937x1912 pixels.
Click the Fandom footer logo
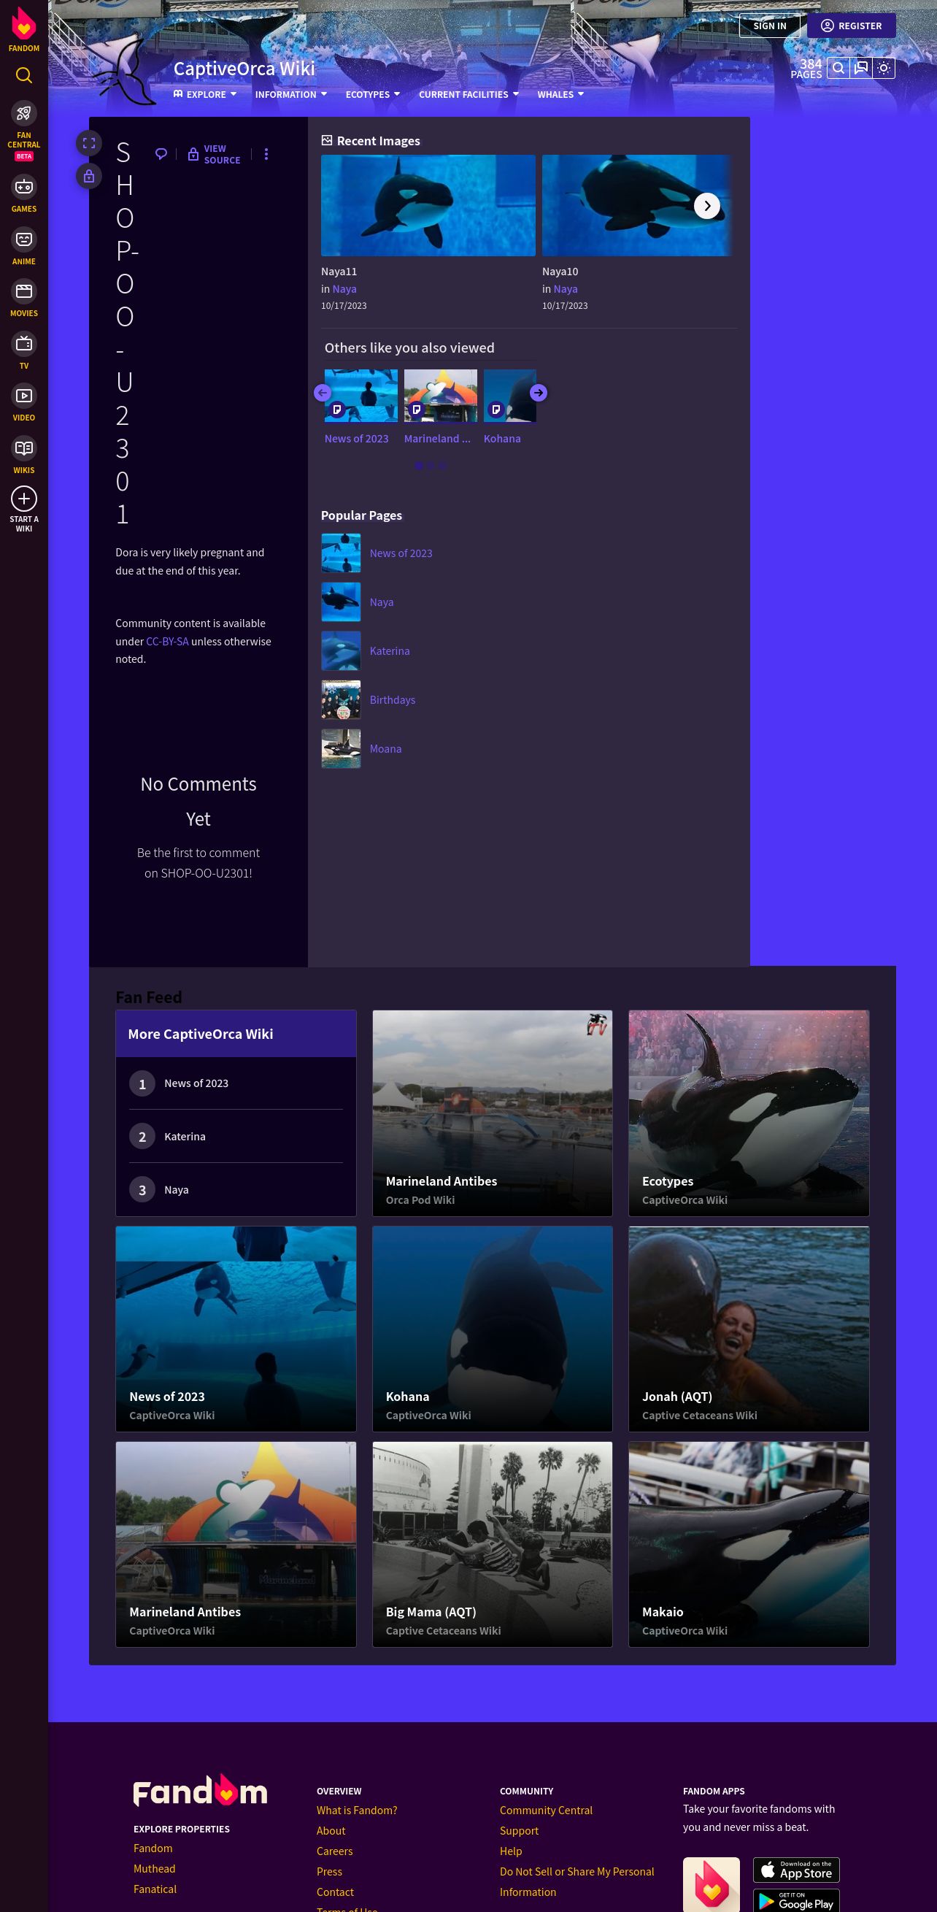point(200,1791)
